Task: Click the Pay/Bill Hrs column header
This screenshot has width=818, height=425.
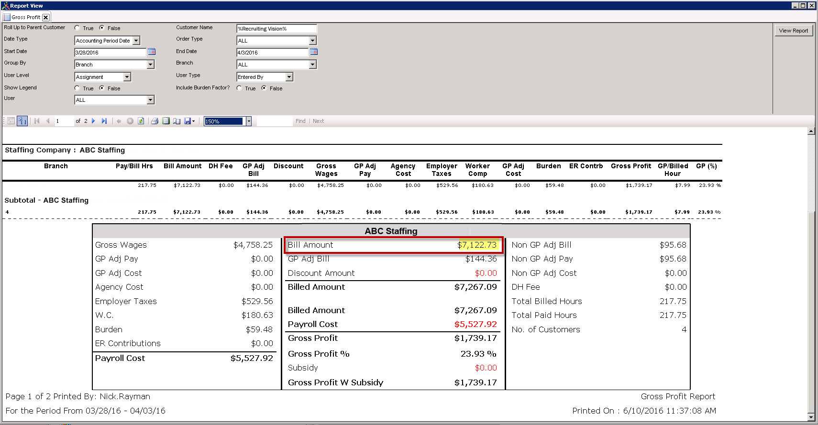Action: coord(134,166)
